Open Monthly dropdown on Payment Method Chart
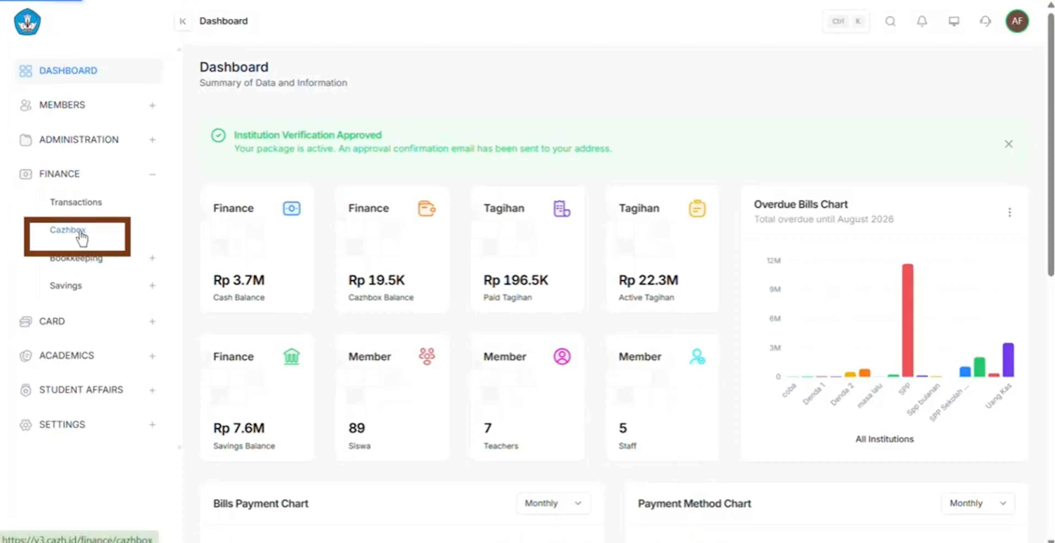1055x543 pixels. point(978,503)
